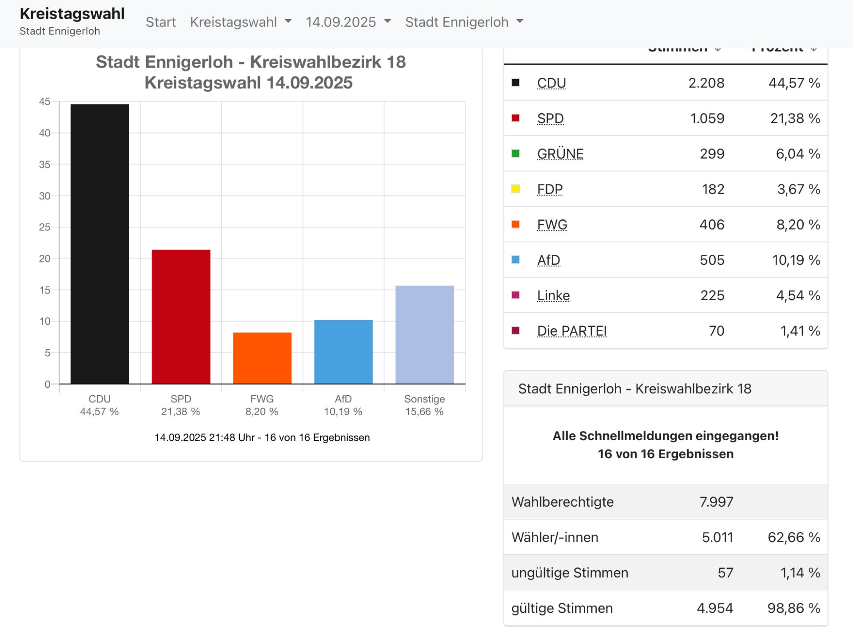Viewport: 853px width, 631px height.
Task: Click the FWG party link in table
Action: [552, 225]
